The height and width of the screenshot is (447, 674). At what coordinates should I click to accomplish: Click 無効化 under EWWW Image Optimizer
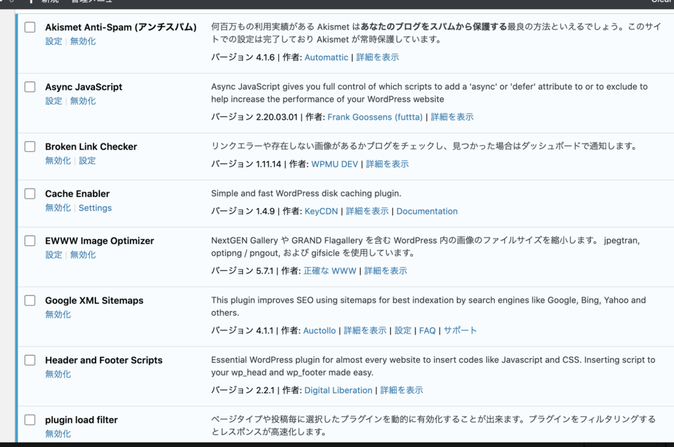pyautogui.click(x=83, y=254)
